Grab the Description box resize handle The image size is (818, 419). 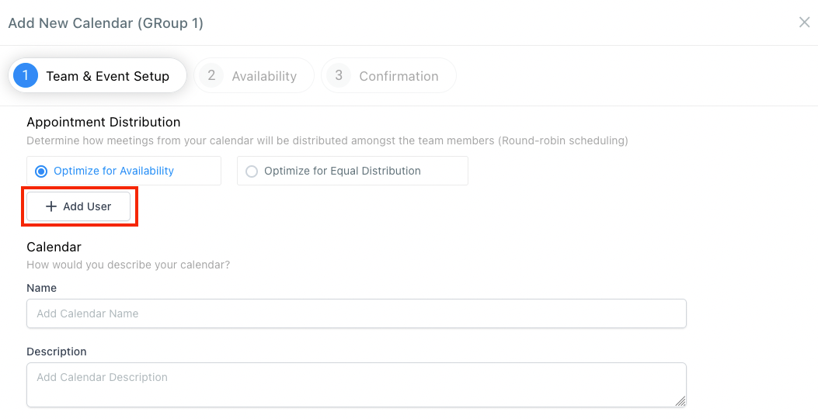681,401
